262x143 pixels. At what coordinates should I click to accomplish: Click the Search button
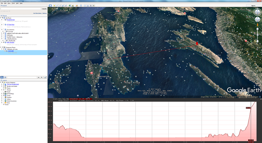tap(44, 9)
